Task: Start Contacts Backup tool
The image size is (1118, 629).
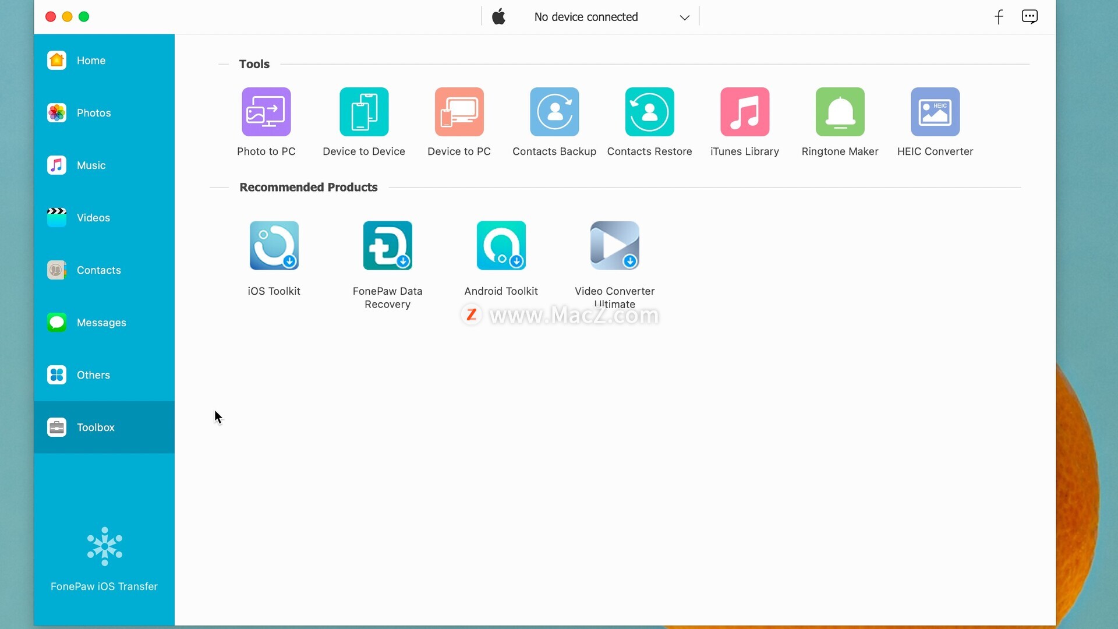Action: pos(554,112)
